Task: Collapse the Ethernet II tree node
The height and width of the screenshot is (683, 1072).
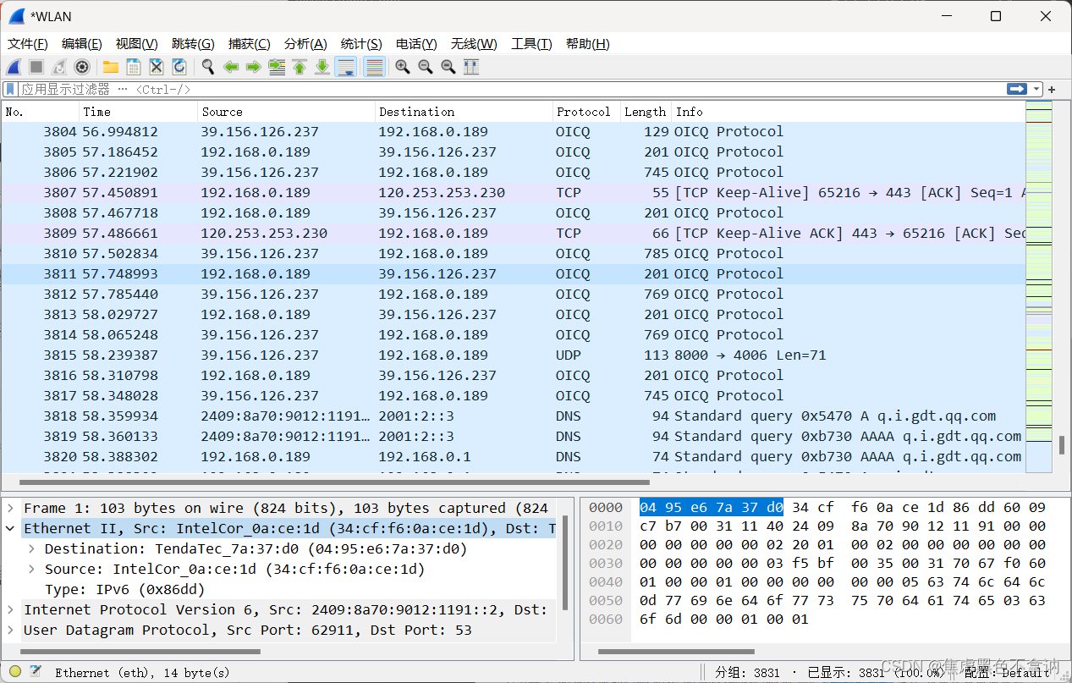Action: [11, 528]
